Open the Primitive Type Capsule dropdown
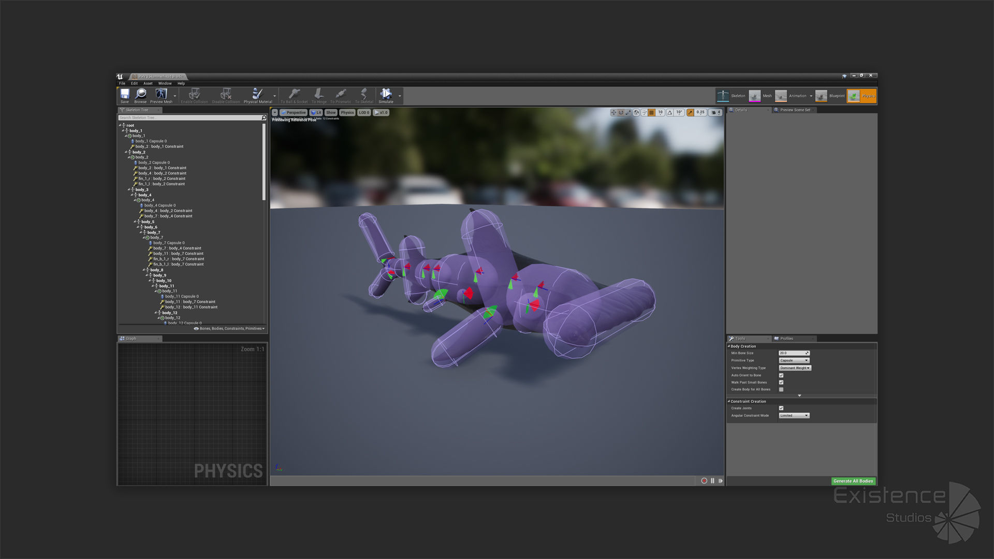Viewport: 994px width, 559px height. 794,360
